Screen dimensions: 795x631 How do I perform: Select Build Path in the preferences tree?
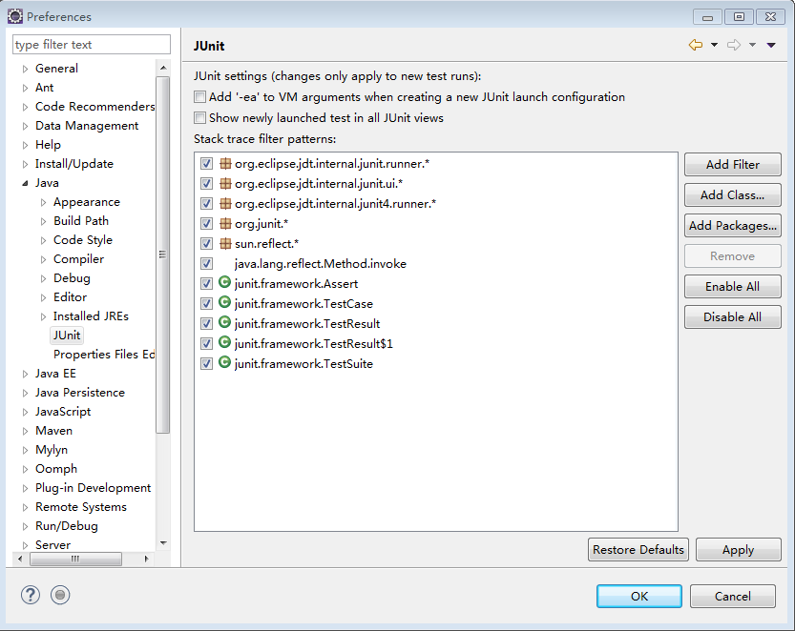click(x=81, y=221)
